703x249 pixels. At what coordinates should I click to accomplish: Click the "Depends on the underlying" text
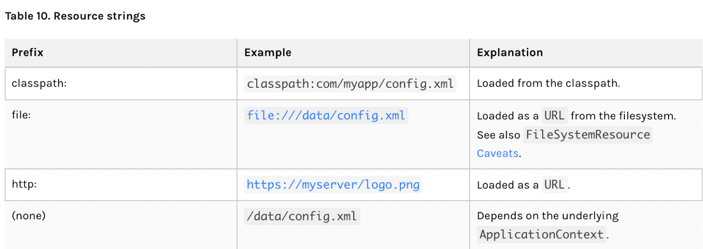click(x=548, y=216)
